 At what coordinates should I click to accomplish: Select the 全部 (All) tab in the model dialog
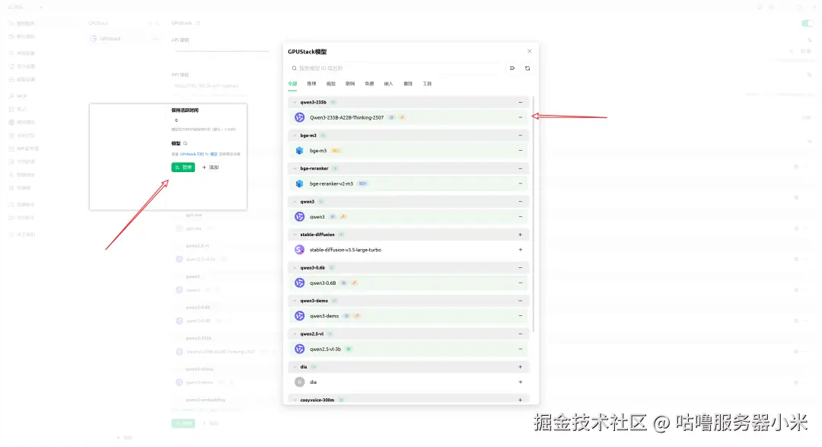click(292, 84)
